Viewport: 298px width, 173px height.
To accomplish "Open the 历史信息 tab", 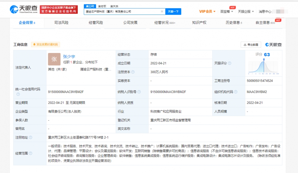I will [x=234, y=23].
